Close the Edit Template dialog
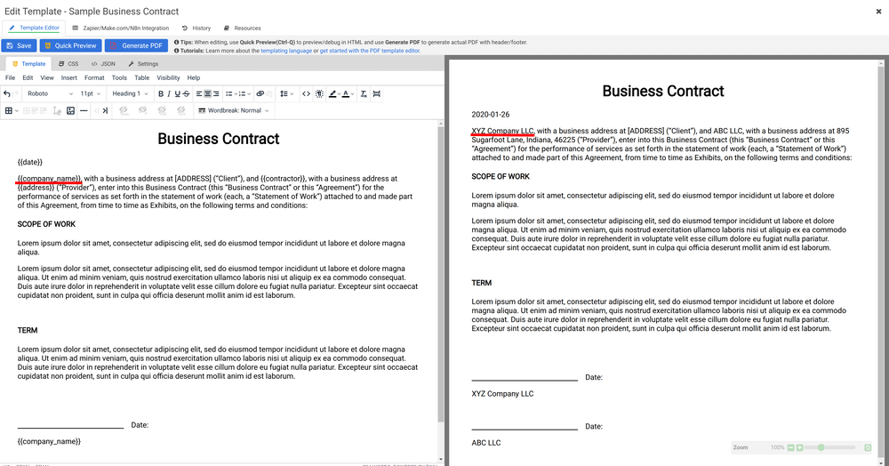Viewport: 889px width, 466px height. (879, 12)
